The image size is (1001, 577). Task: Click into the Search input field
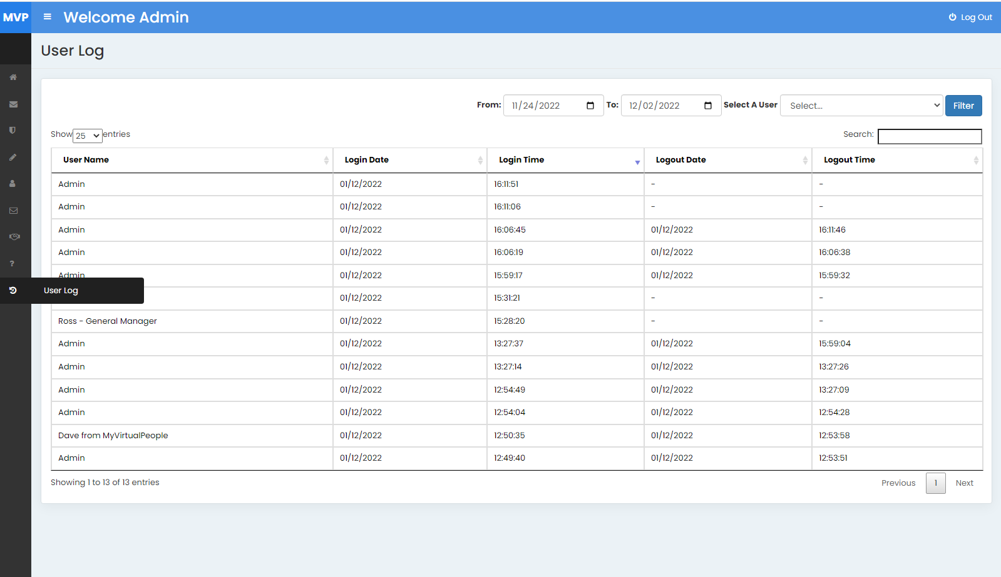coord(929,136)
